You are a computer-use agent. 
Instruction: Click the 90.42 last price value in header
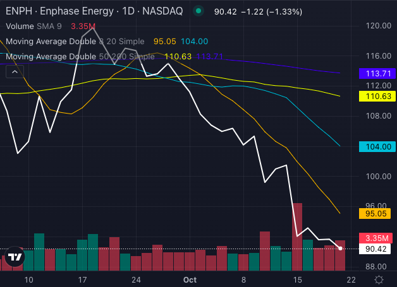(x=226, y=11)
